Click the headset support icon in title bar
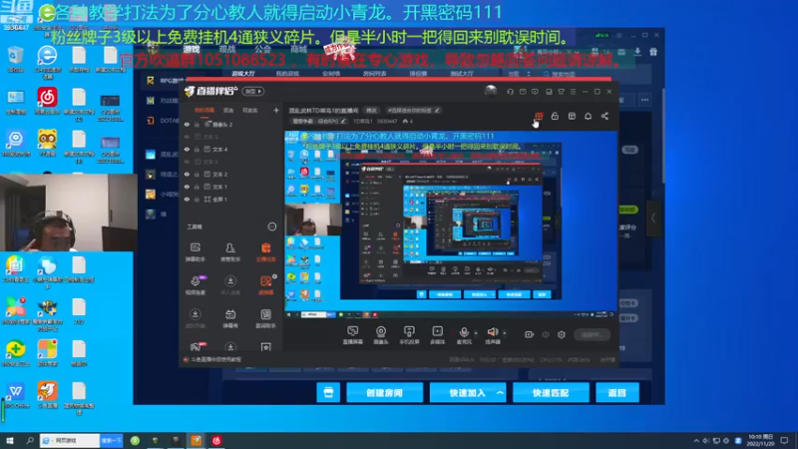Viewport: 798px width, 449px height. pyautogui.click(x=510, y=92)
